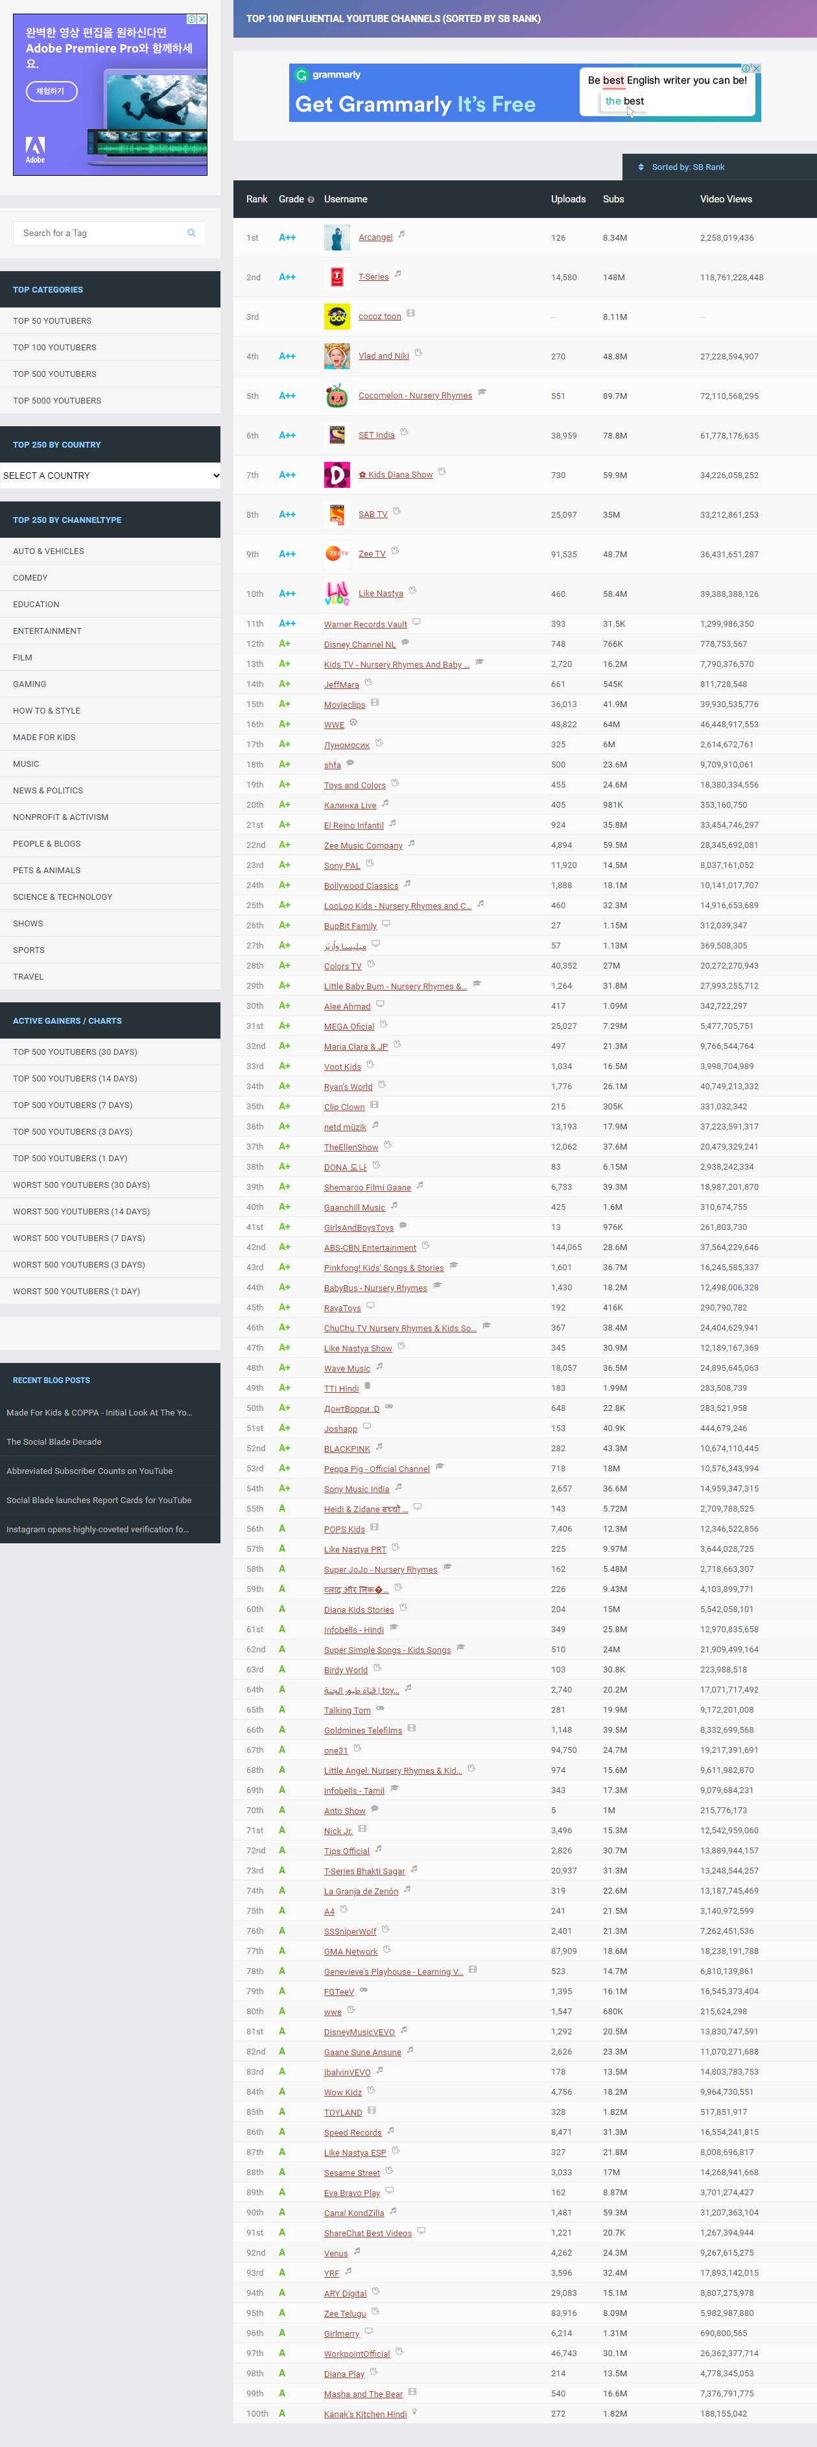
Task: Open the Sorted by SB Rank dropdown
Action: pyautogui.click(x=719, y=167)
